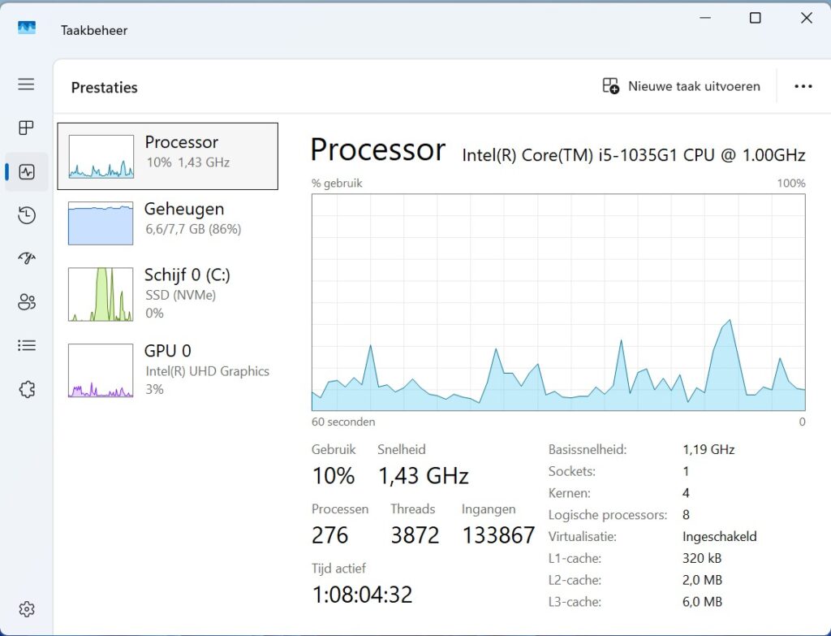
Task: Select the Processor performance item
Action: 167,156
